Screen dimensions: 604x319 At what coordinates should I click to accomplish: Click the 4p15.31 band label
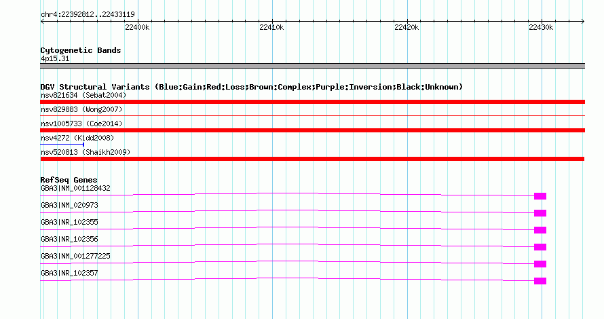55,58
